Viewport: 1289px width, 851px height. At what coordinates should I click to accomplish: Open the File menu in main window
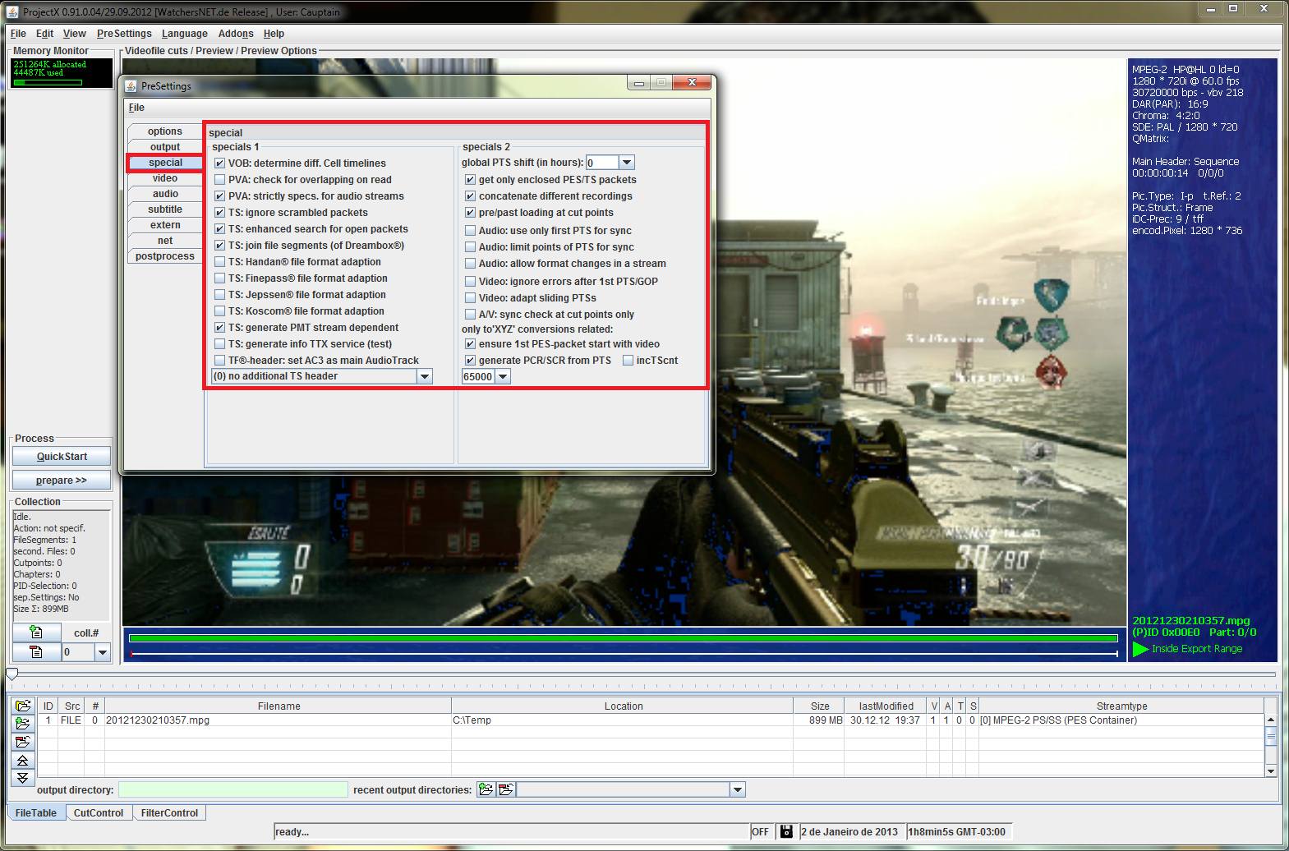tap(18, 34)
